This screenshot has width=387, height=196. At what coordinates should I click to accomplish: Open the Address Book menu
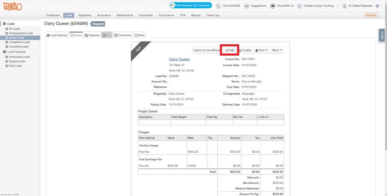pyautogui.click(x=125, y=15)
